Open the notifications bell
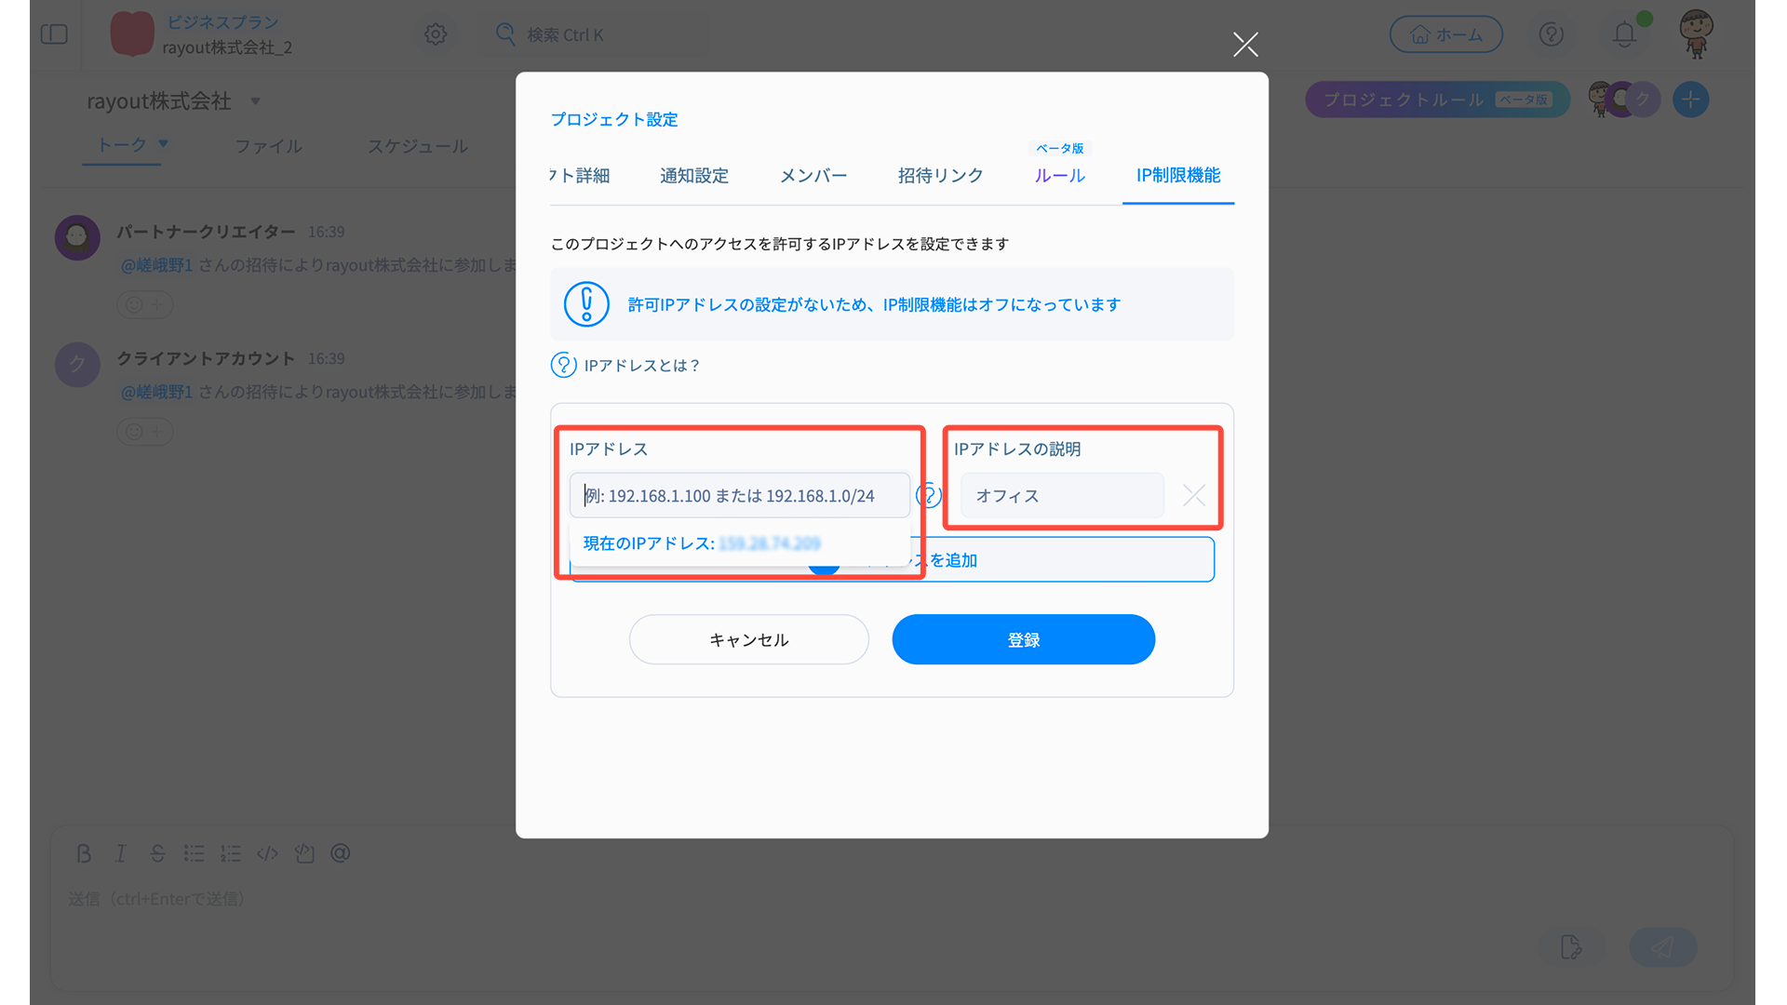Image resolution: width=1787 pixels, height=1005 pixels. coord(1624,34)
